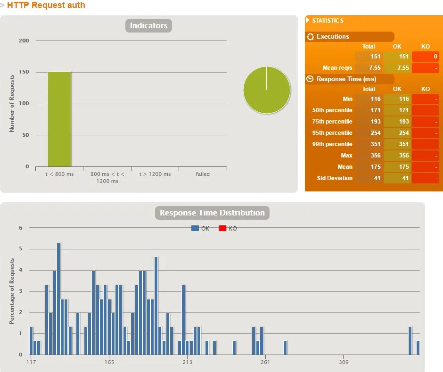Click the Total 50th percentile value 171
Image resolution: width=443 pixels, height=372 pixels.
[x=369, y=110]
